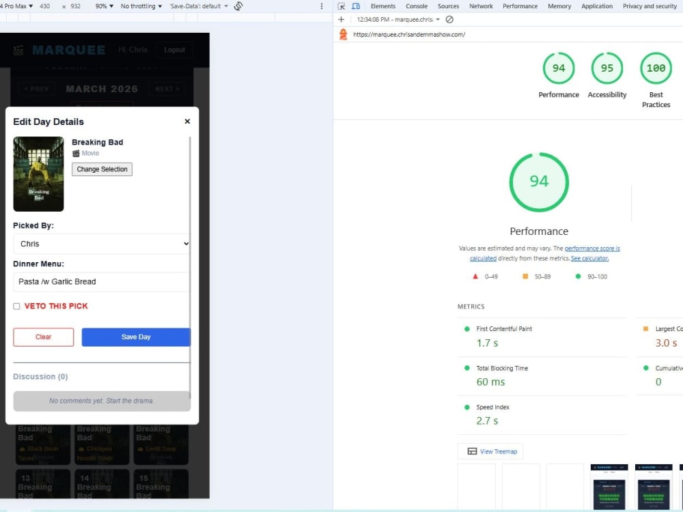683x512 pixels.
Task: Click the large 94 Performance gauge
Action: click(x=539, y=182)
